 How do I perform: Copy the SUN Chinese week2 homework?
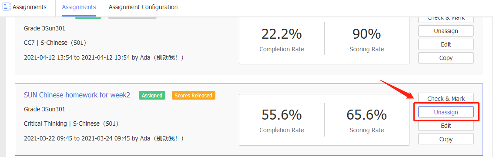click(x=446, y=139)
